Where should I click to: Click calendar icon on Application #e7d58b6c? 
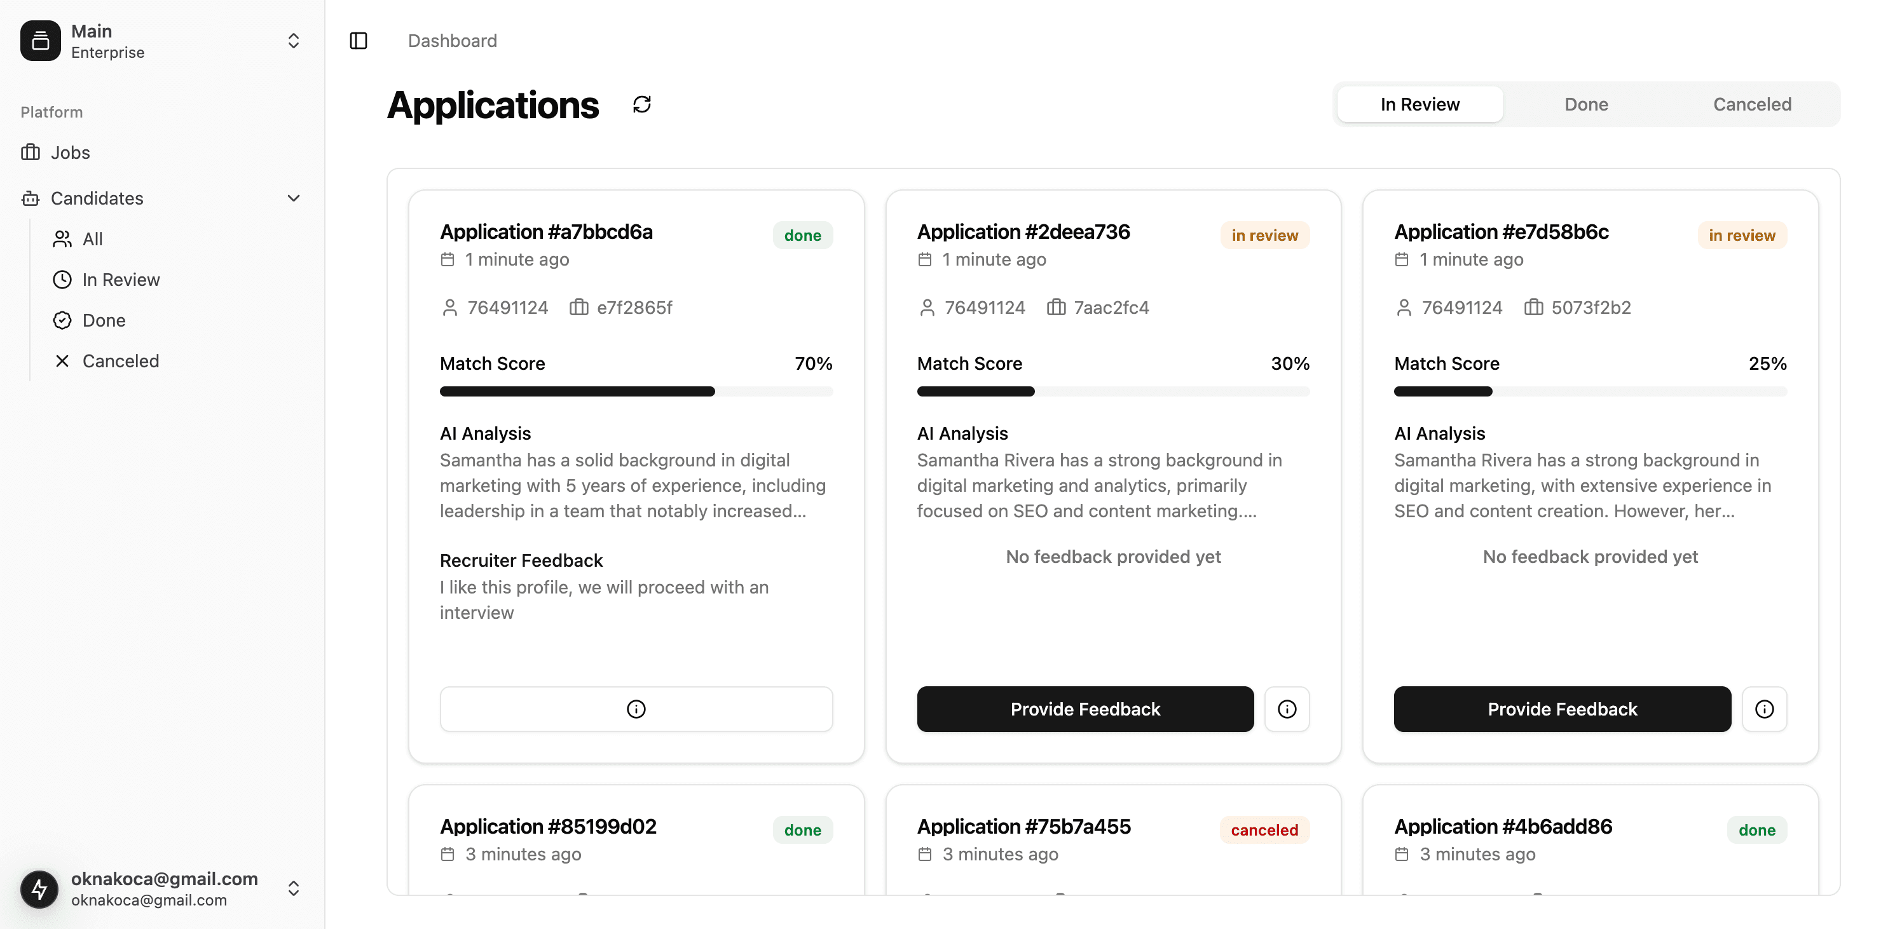[1402, 260]
